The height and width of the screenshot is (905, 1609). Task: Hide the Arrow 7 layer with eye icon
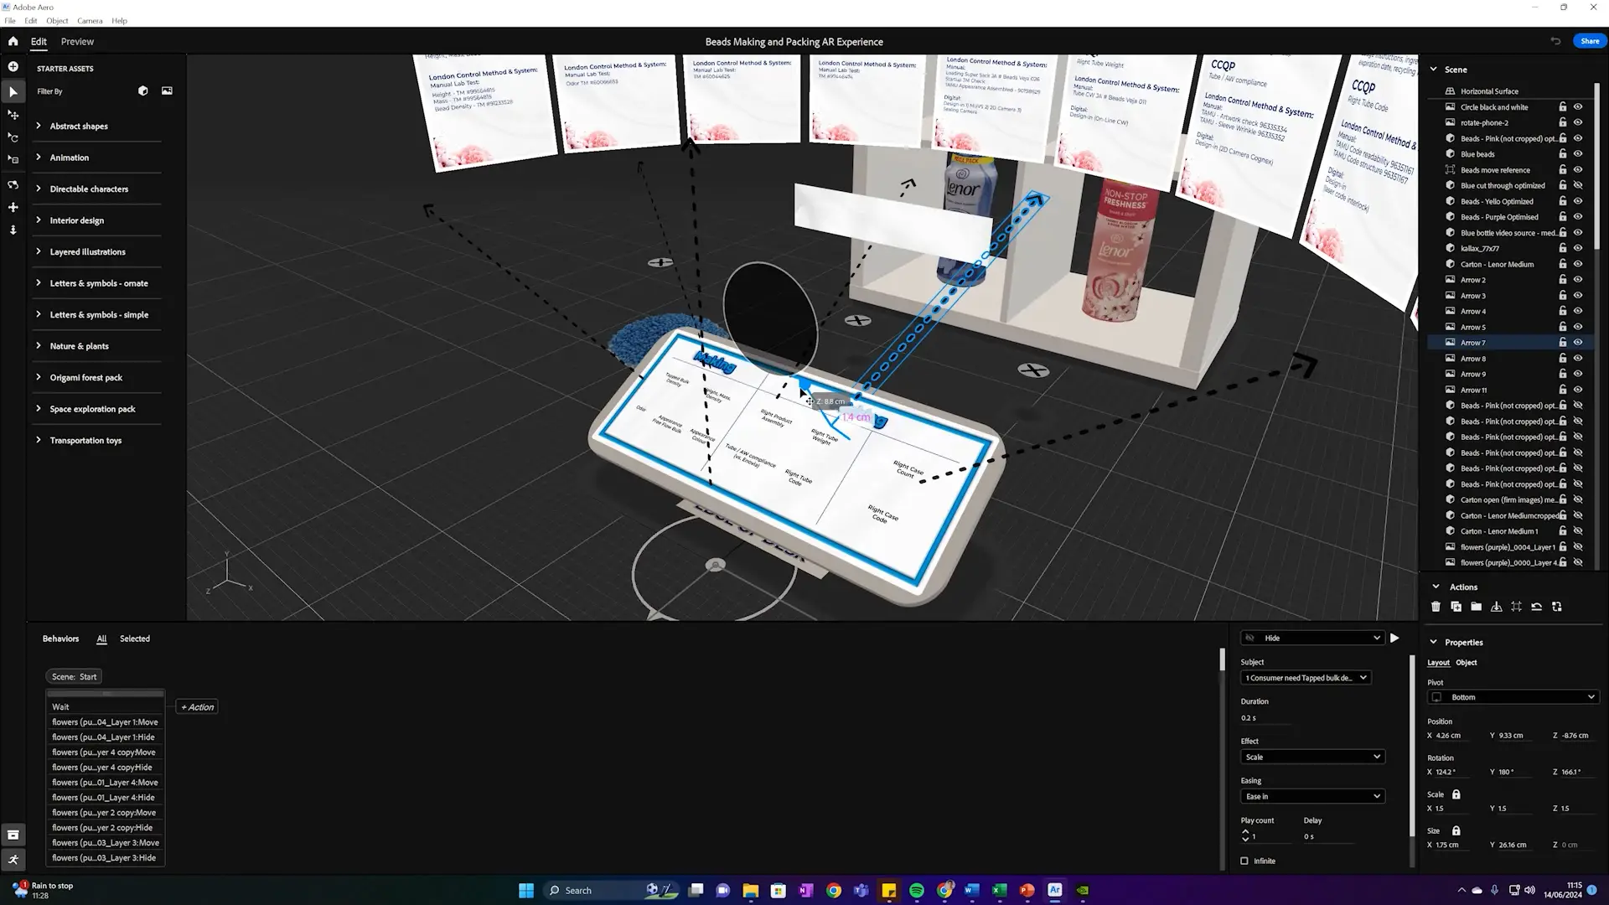(x=1578, y=343)
